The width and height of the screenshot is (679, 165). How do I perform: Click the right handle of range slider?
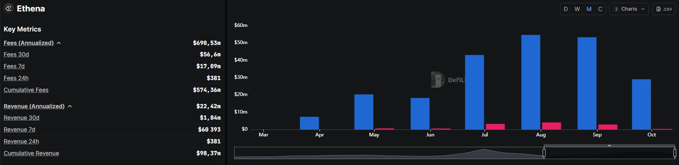[674, 153]
